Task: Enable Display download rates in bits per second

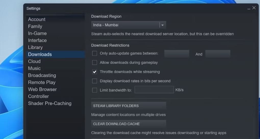Action: tap(94, 81)
